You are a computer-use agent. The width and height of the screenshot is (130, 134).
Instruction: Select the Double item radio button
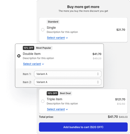(x=19, y=56)
